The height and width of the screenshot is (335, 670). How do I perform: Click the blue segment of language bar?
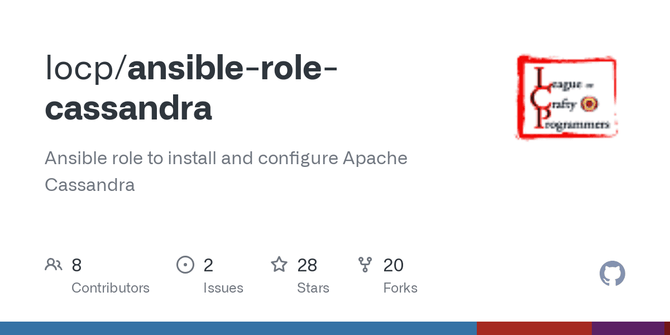click(238, 328)
